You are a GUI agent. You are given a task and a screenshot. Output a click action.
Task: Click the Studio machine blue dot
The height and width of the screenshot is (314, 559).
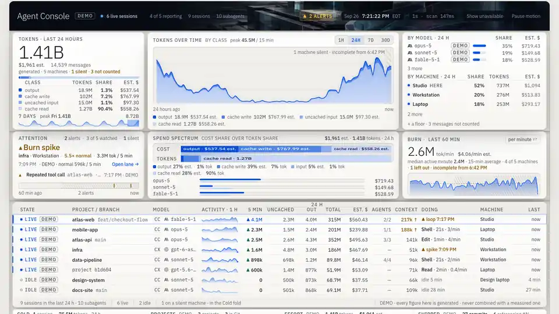(409, 85)
